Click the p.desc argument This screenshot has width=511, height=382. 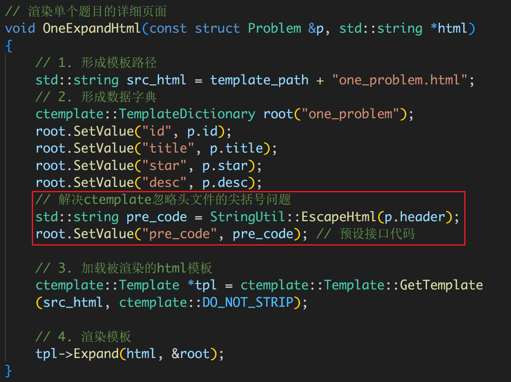click(x=225, y=182)
